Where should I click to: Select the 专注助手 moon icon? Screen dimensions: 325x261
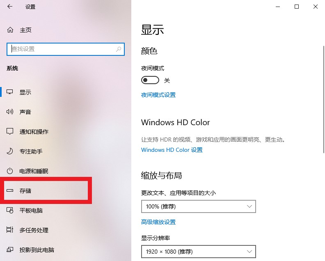click(10, 151)
